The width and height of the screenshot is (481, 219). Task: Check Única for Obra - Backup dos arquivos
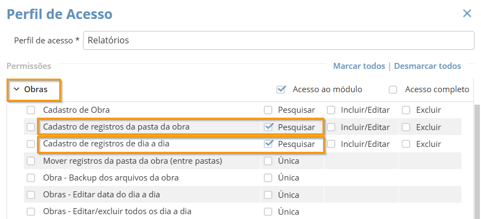pos(268,178)
